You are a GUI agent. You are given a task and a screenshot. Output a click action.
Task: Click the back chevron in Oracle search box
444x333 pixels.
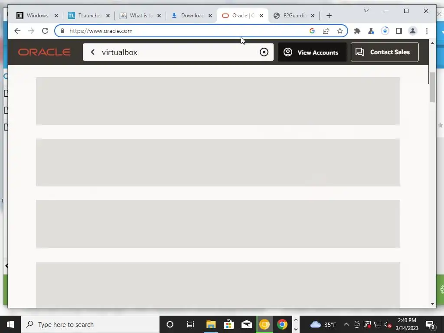93,52
